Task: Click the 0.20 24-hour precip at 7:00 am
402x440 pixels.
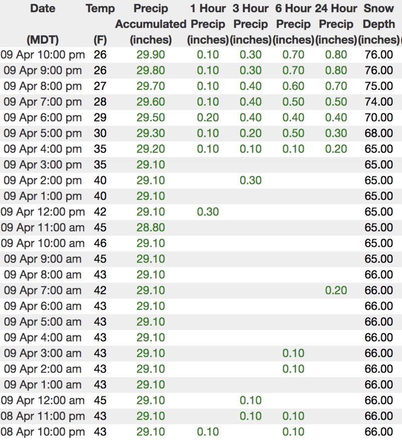Action: [x=336, y=290]
